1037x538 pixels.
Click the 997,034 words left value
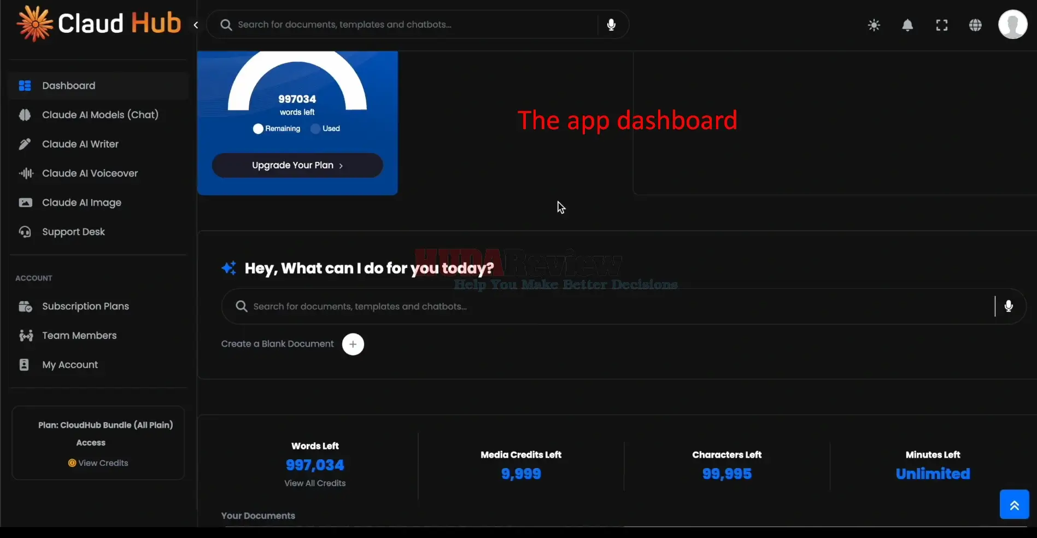(315, 465)
